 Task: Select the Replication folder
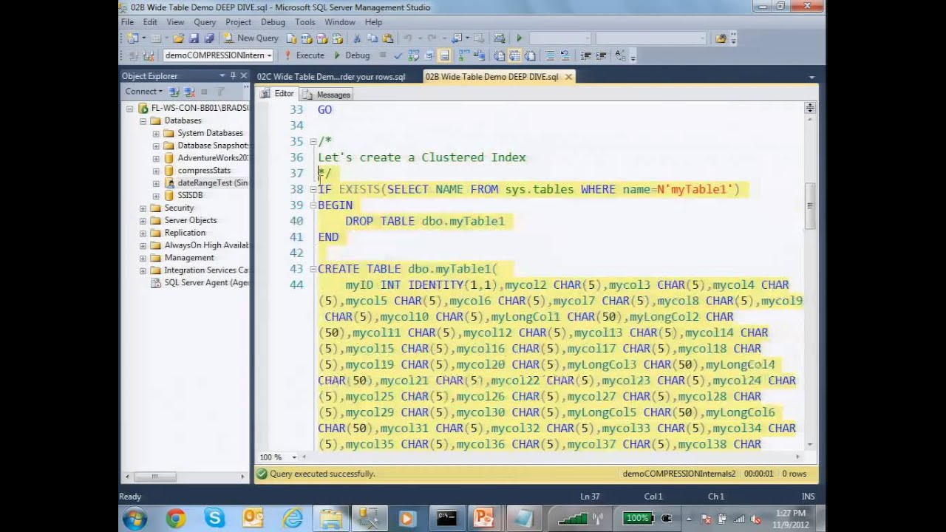(x=185, y=233)
